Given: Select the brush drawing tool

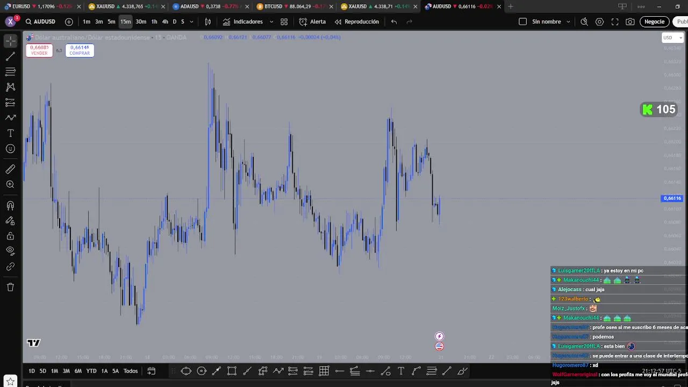Looking at the screenshot, I should point(10,118).
